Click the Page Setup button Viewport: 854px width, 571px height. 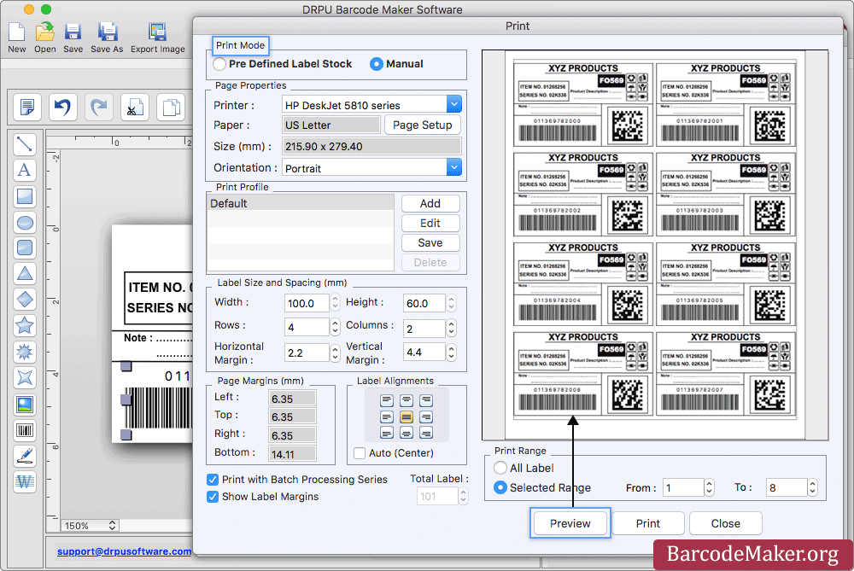coord(423,125)
